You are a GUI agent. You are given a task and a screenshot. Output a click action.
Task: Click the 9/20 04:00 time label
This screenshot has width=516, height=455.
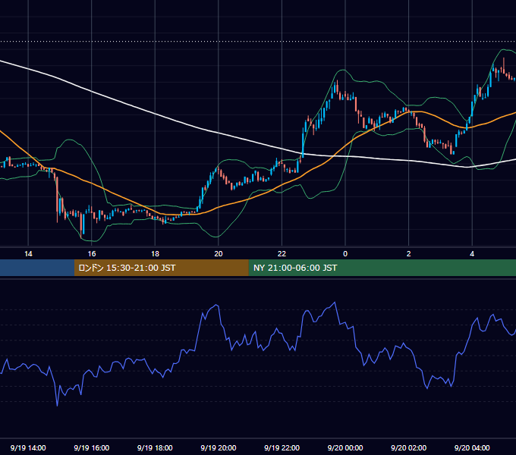(472, 447)
